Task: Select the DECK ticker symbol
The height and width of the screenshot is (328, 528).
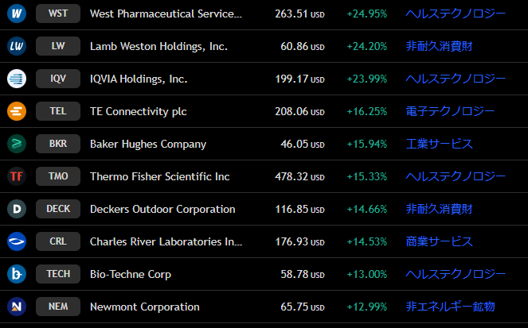Action: [x=58, y=209]
